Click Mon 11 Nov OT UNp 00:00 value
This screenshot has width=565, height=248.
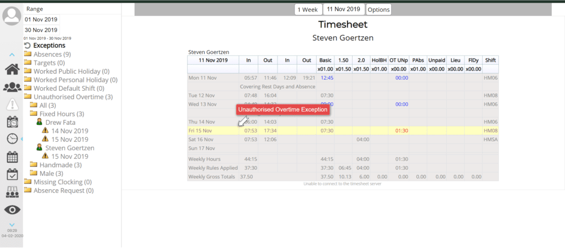point(402,78)
